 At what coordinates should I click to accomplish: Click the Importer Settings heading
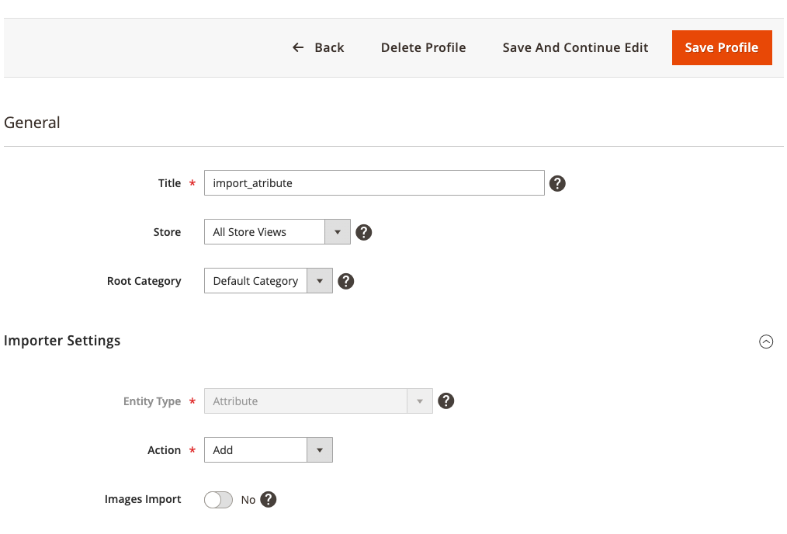[62, 340]
